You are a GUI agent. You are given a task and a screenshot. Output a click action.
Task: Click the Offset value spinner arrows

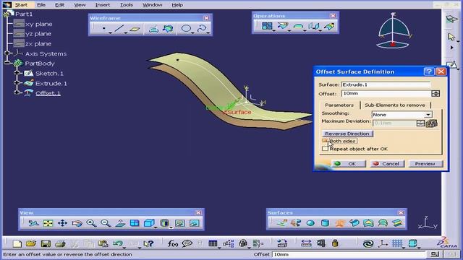click(436, 93)
